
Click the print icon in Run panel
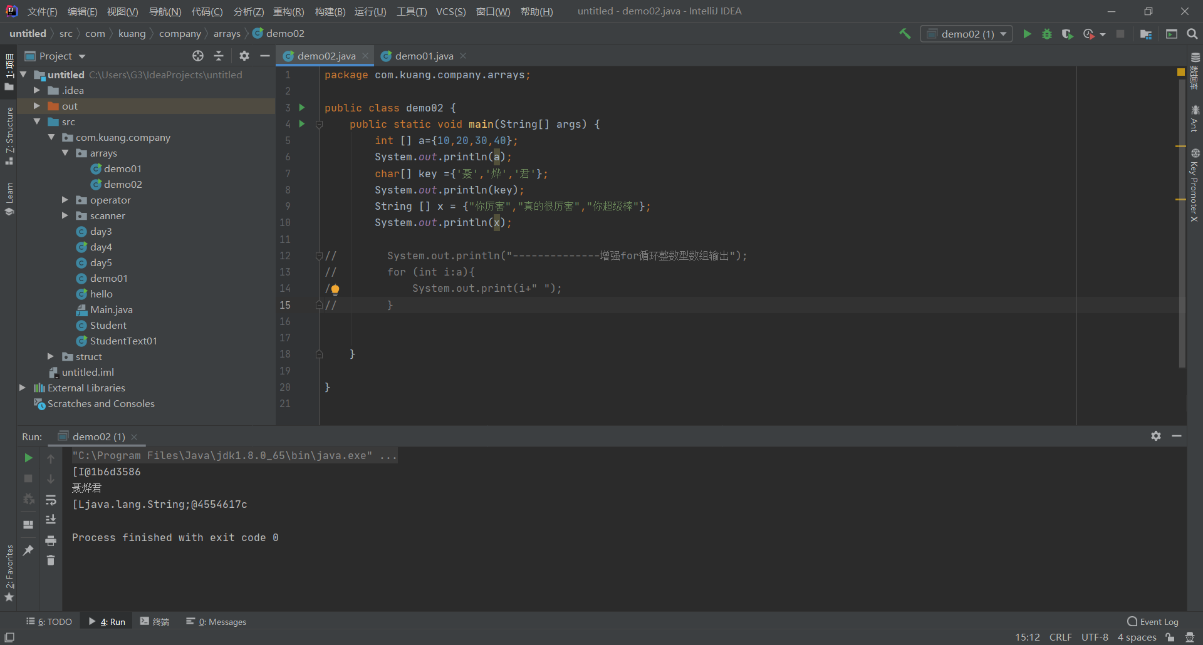(51, 540)
